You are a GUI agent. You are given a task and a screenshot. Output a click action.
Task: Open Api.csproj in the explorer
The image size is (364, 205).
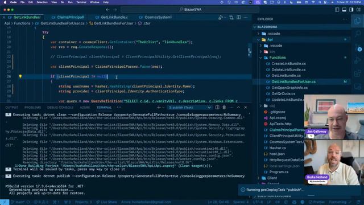click(278, 118)
